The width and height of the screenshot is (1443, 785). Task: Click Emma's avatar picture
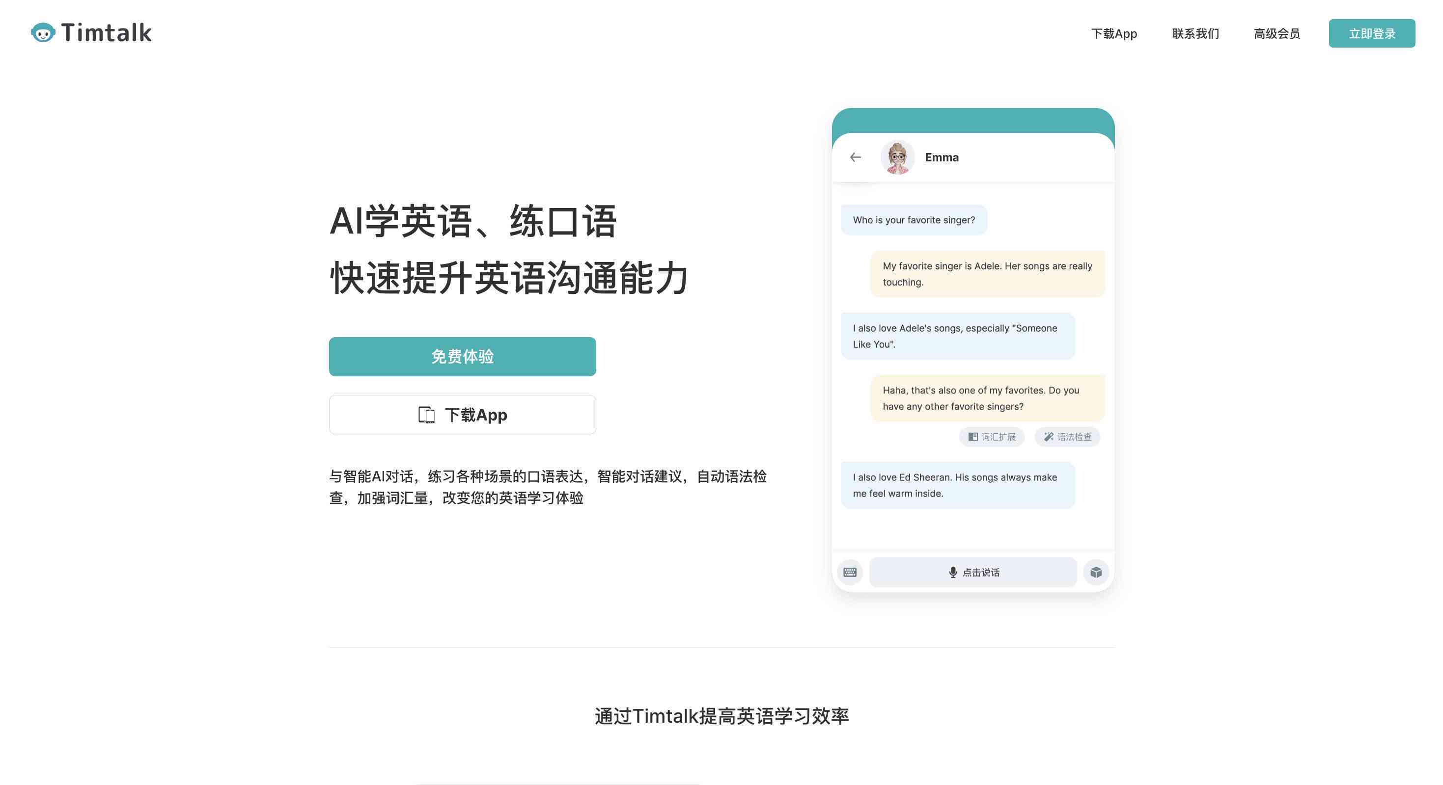(x=897, y=157)
